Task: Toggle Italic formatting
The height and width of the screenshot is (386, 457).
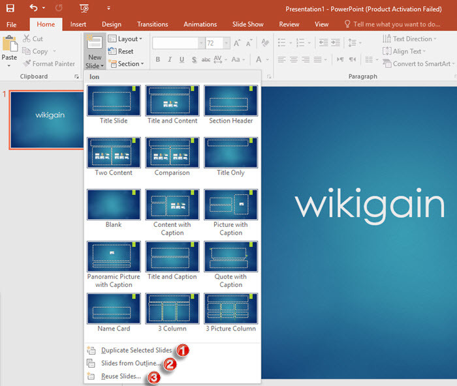Action: pyautogui.click(x=170, y=59)
